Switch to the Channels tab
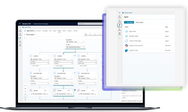The width and height of the screenshot is (188, 112). (75, 31)
